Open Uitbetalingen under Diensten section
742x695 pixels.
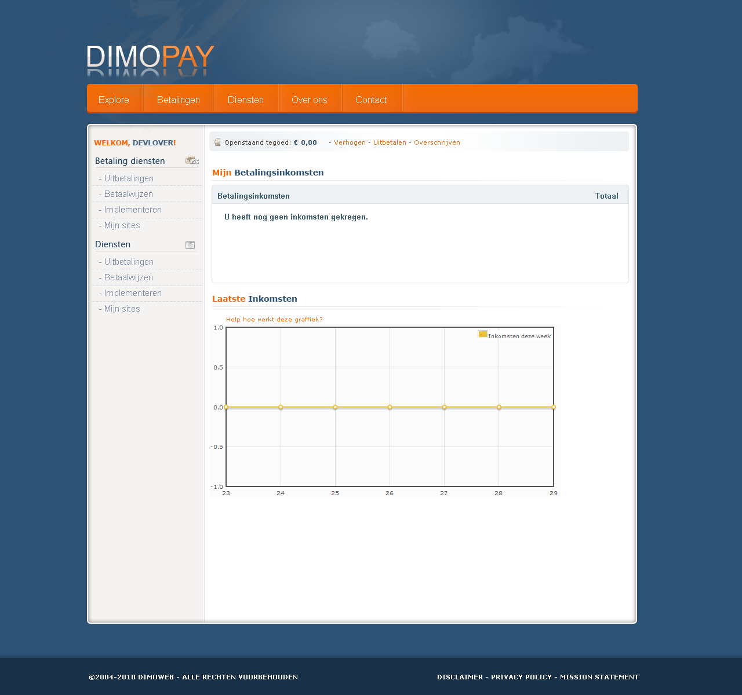(x=129, y=262)
